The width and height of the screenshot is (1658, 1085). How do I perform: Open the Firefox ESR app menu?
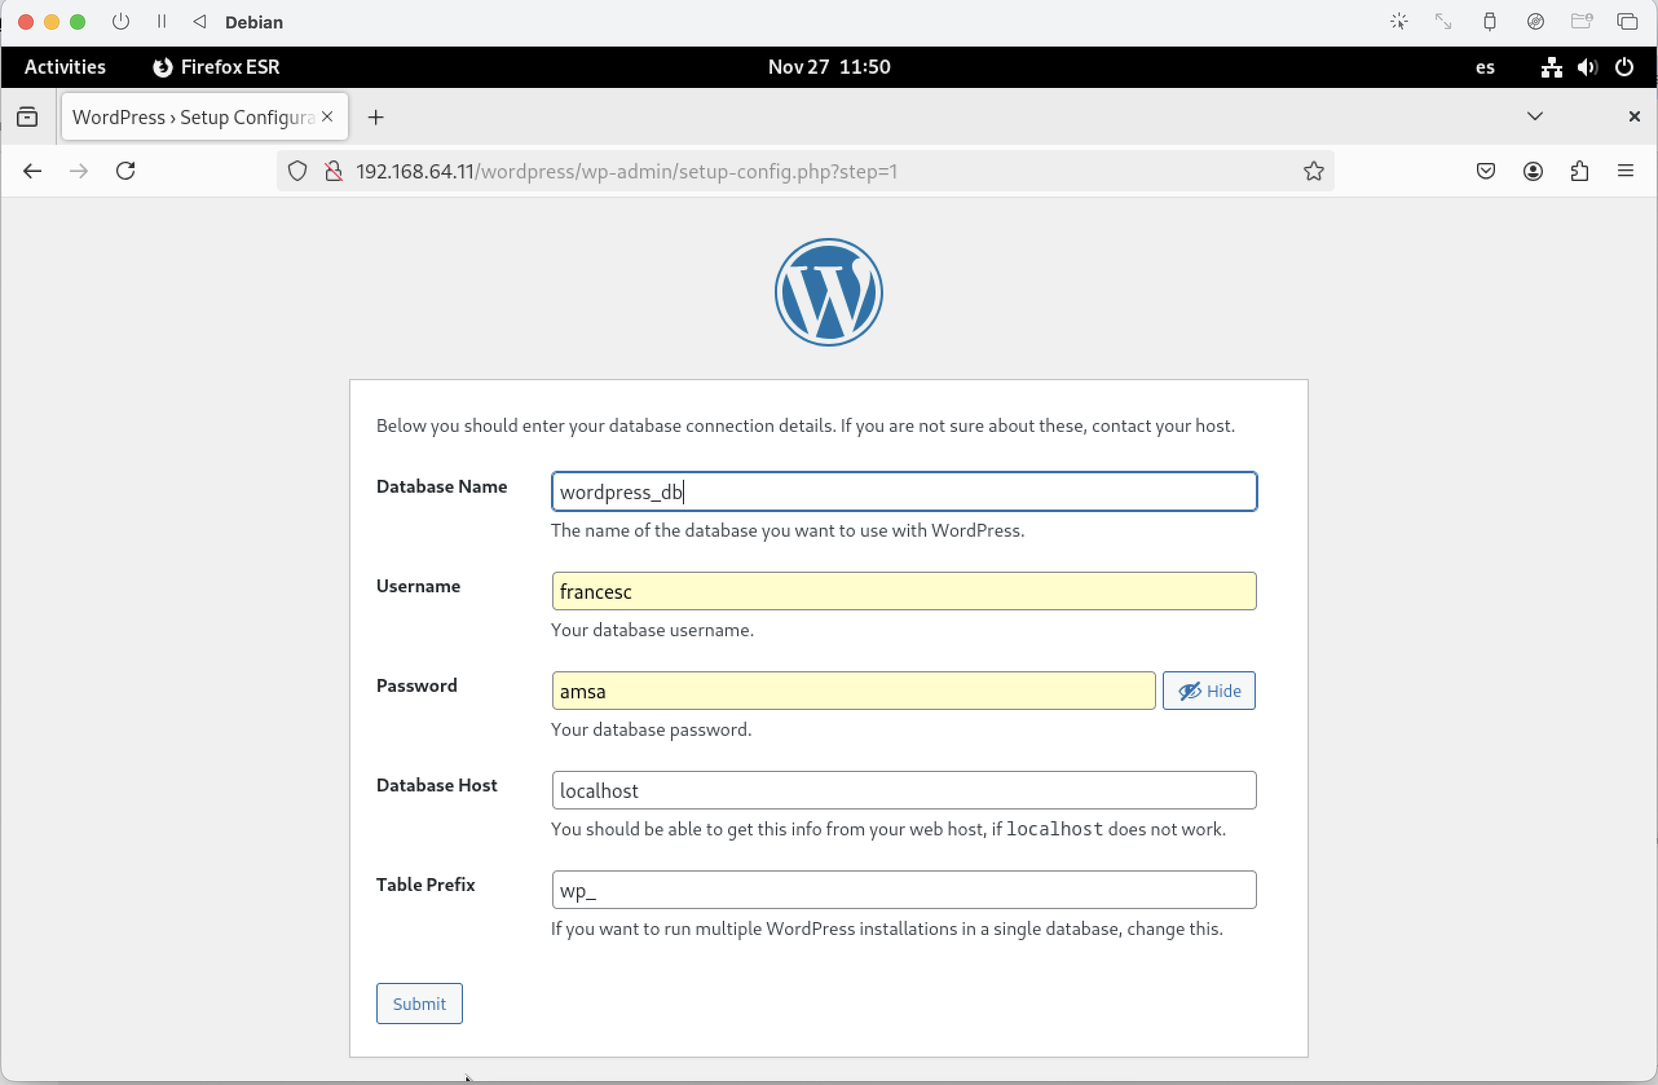click(x=217, y=67)
